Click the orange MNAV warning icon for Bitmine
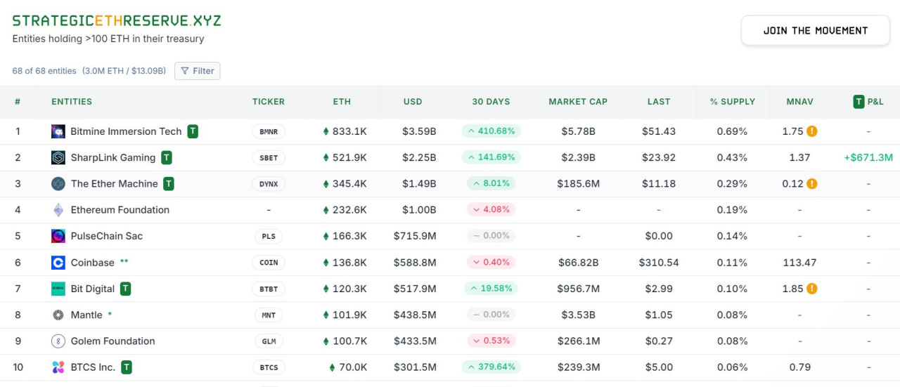Screen dimensions: 900x387 click(812, 131)
